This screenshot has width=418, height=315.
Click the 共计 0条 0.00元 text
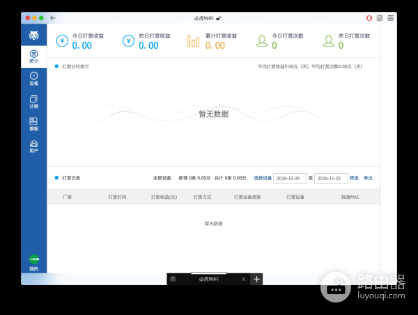click(x=231, y=178)
